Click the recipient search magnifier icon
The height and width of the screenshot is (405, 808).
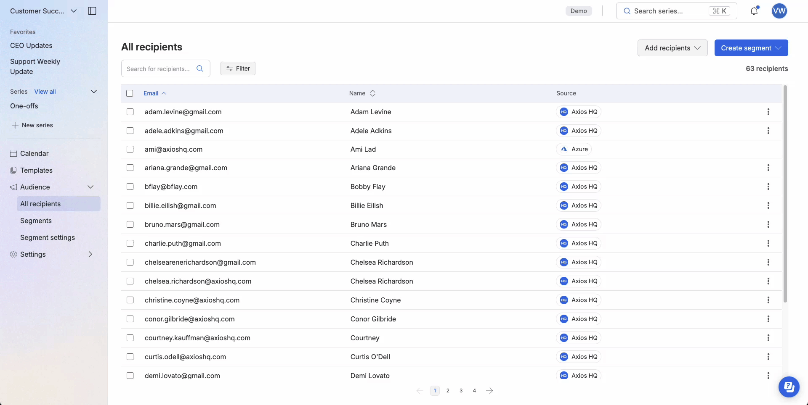click(x=200, y=68)
